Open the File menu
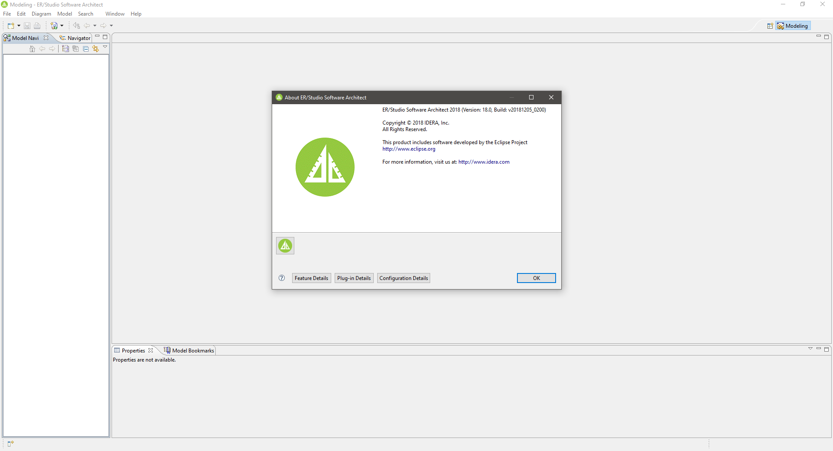This screenshot has width=833, height=451. (x=7, y=14)
